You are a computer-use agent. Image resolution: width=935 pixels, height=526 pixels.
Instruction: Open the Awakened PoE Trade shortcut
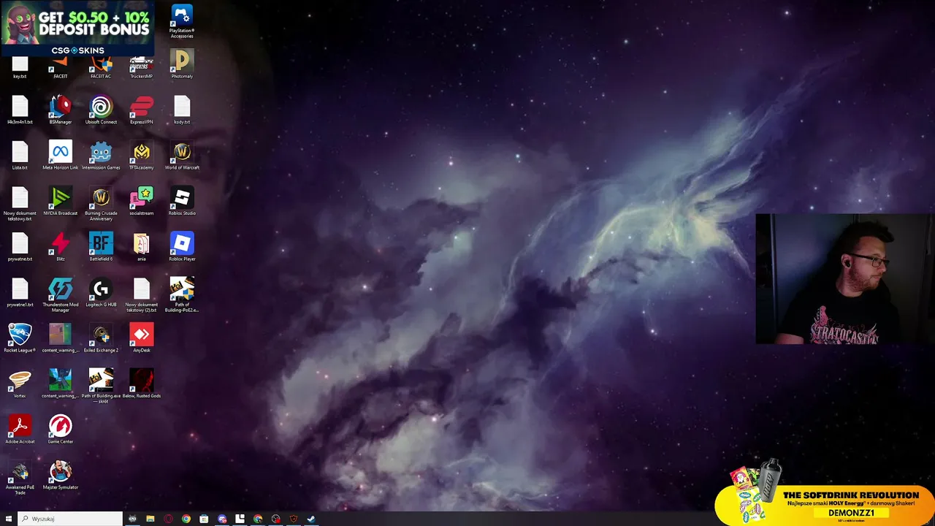(x=20, y=478)
